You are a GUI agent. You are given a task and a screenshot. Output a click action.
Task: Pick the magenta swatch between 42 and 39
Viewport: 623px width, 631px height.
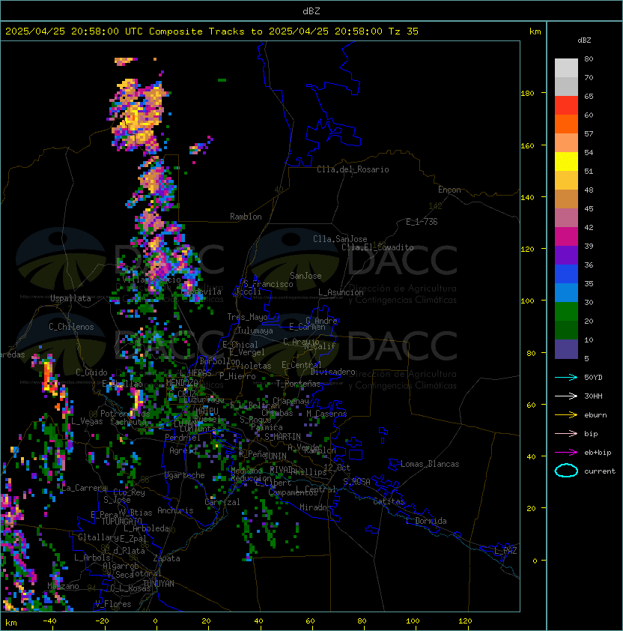pos(566,237)
